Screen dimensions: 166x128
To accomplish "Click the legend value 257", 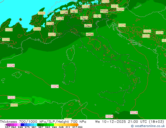I will pyautogui.click(x=8, y=127).
